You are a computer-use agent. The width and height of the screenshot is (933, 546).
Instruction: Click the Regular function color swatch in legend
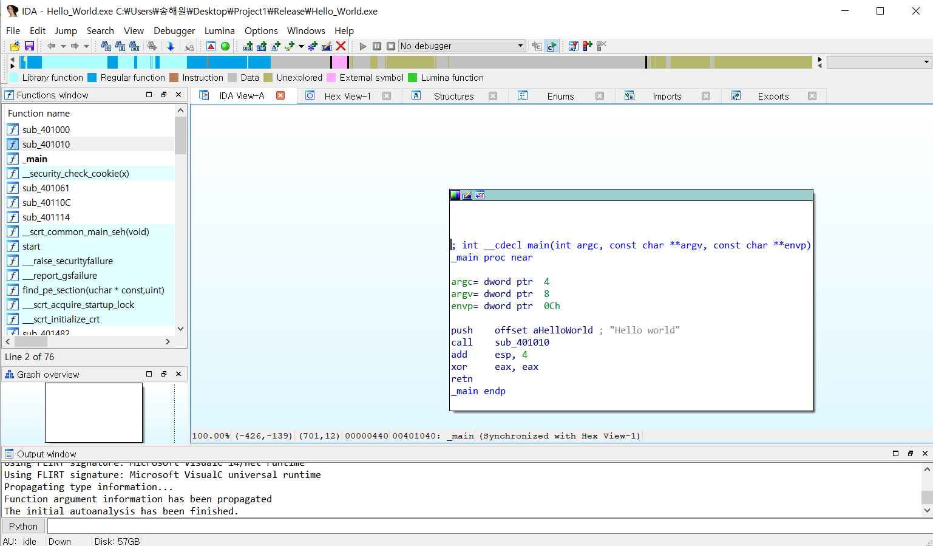tap(92, 77)
